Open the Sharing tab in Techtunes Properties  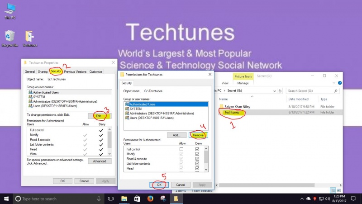tap(43, 71)
